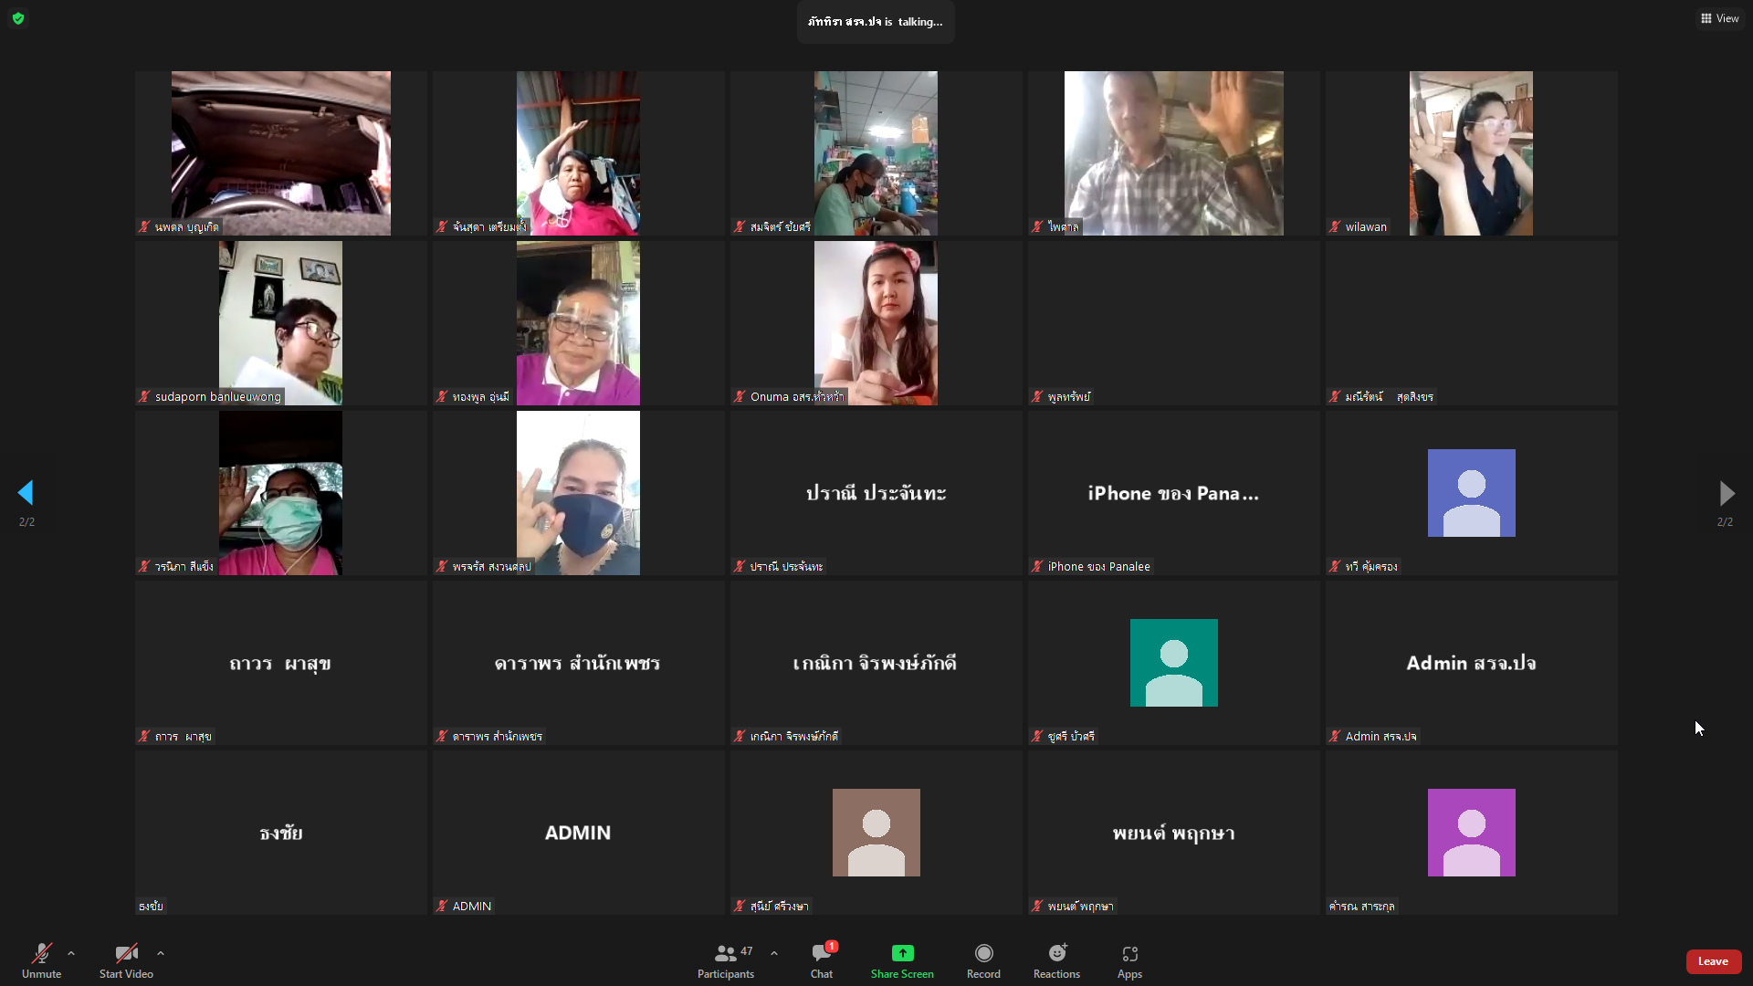The height and width of the screenshot is (986, 1753).
Task: Click the green encryption shield icon
Action: pyautogui.click(x=18, y=18)
